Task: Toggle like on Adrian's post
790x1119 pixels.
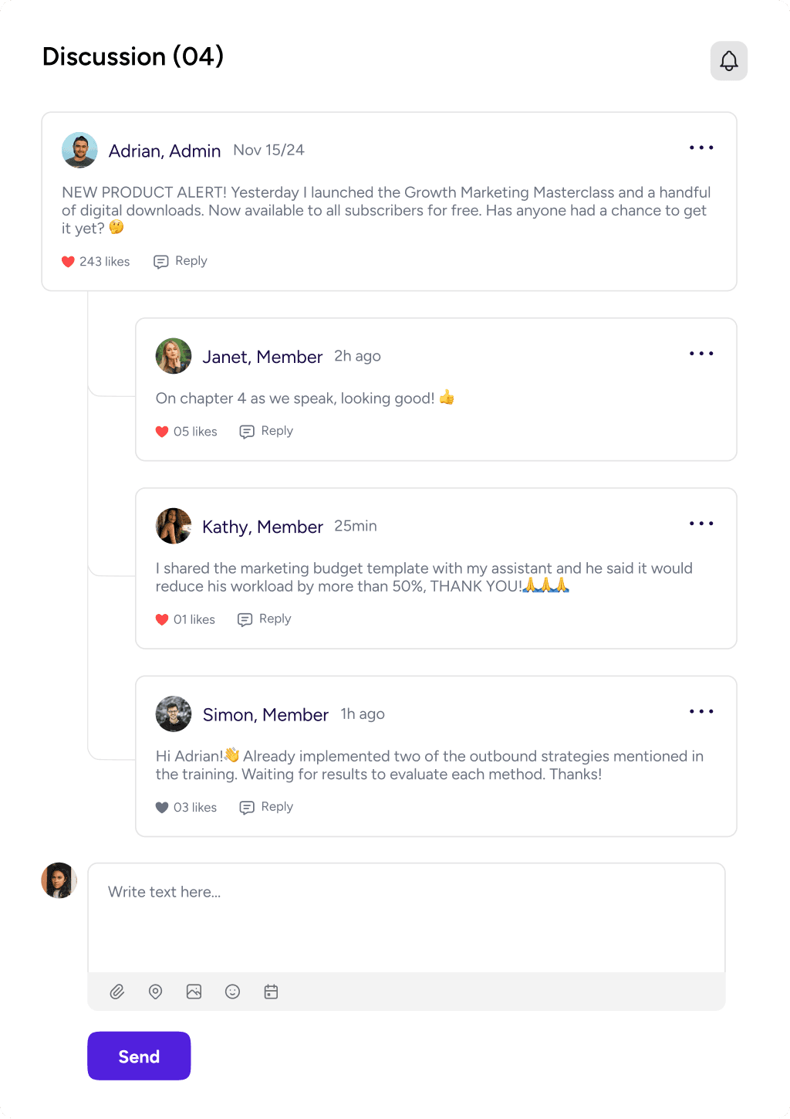Action: 68,262
